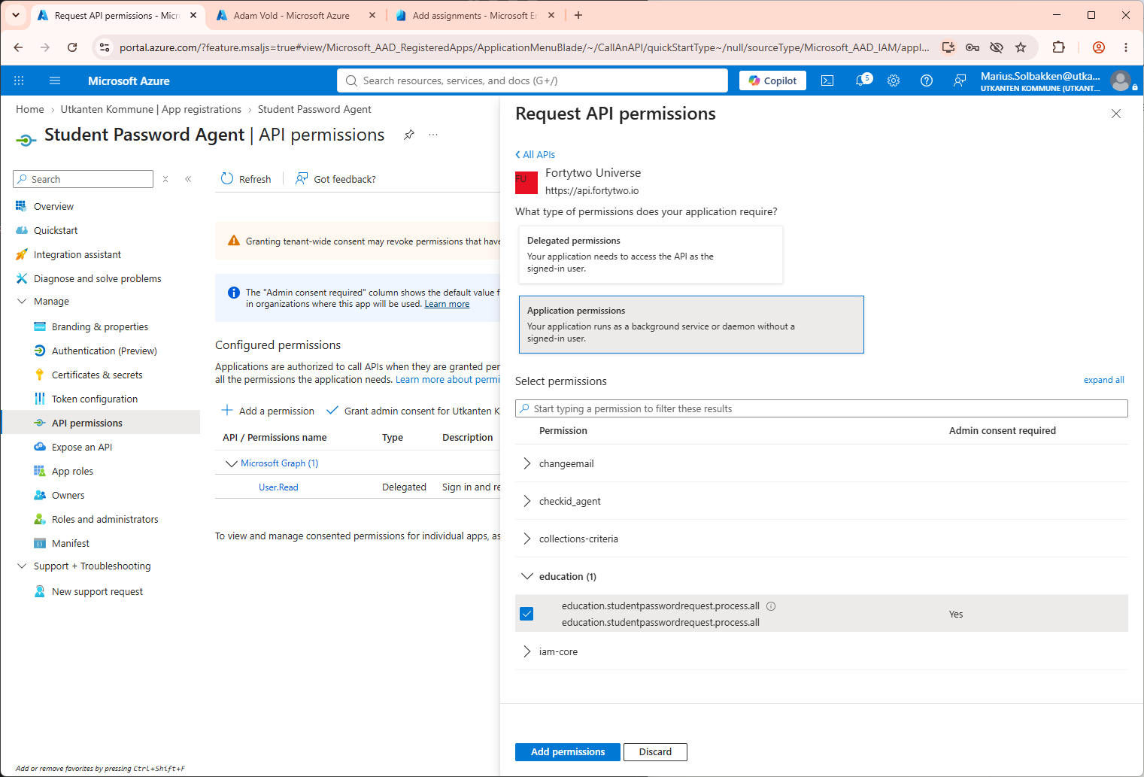Viewport: 1144px width, 777px height.
Task: Collapse Support + Troubleshooting section
Action: 22,566
